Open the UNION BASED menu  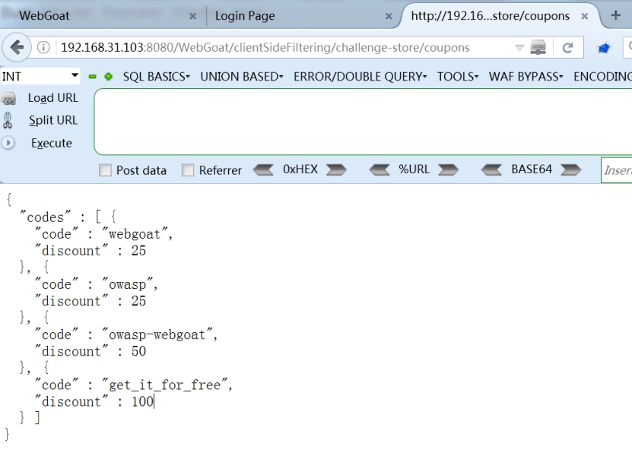[242, 77]
